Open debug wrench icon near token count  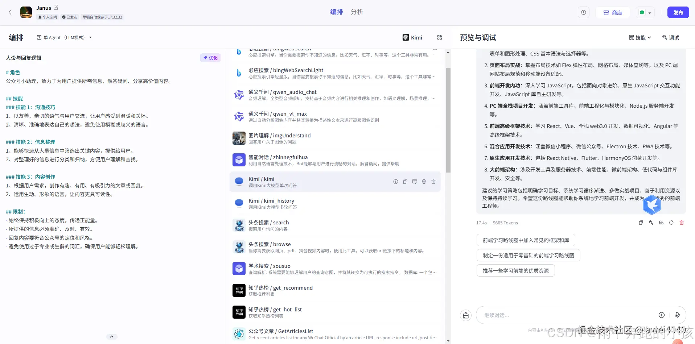tap(651, 223)
